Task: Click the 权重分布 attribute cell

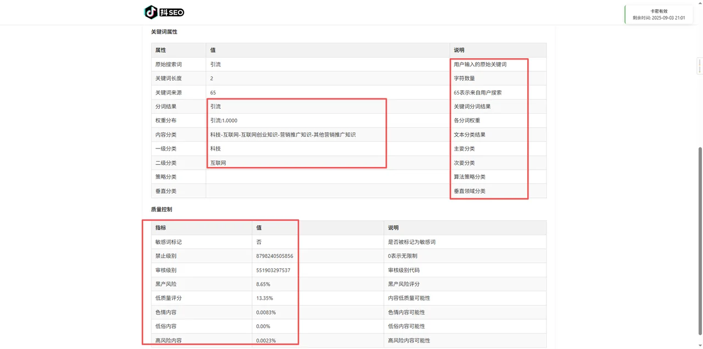Action: (178, 120)
